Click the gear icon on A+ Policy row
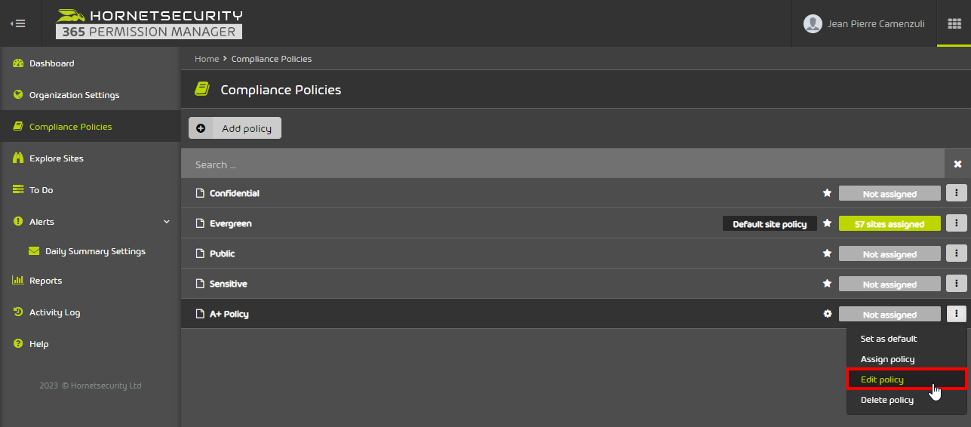The height and width of the screenshot is (427, 971). click(x=827, y=314)
